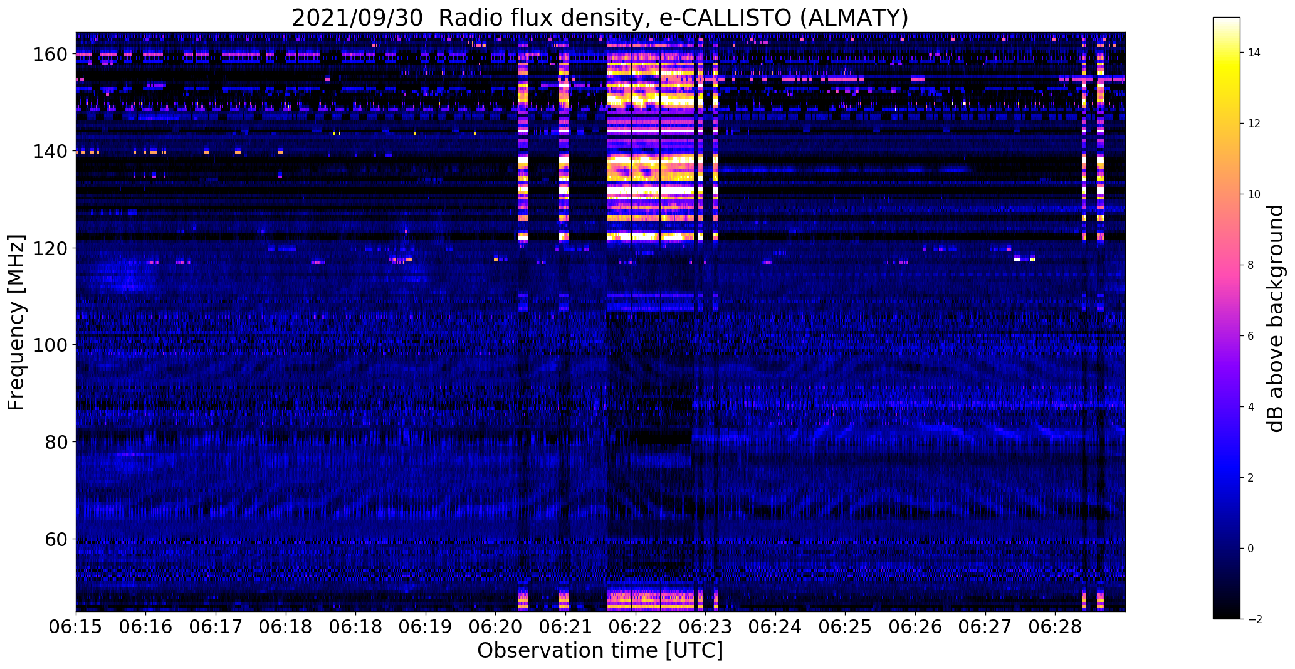This screenshot has width=1295, height=669.
Task: Click the 100 frequency tick label
Action: (50, 345)
